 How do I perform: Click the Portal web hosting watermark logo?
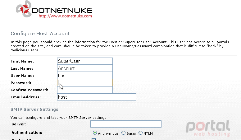click(x=208, y=128)
